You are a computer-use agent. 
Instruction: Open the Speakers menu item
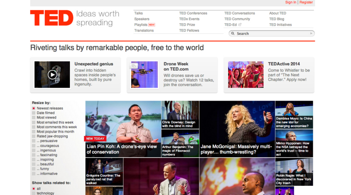coord(142,19)
